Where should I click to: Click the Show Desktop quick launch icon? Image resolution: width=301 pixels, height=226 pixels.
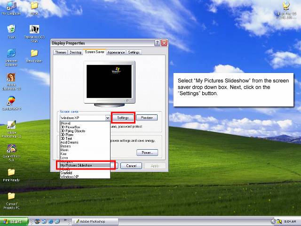pos(37,221)
